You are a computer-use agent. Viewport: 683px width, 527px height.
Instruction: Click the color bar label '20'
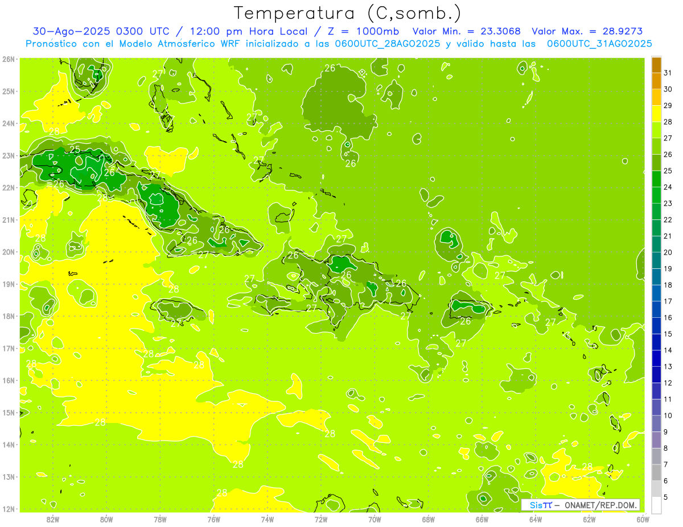668,252
